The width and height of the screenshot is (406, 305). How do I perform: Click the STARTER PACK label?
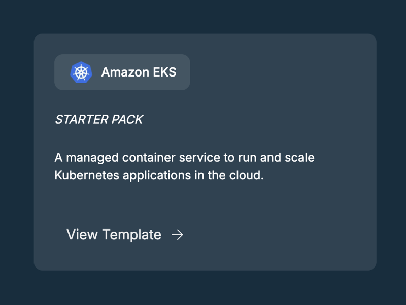99,120
